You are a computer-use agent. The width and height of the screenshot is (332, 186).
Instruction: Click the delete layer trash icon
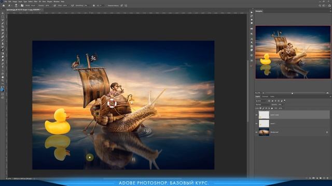pyautogui.click(x=327, y=178)
